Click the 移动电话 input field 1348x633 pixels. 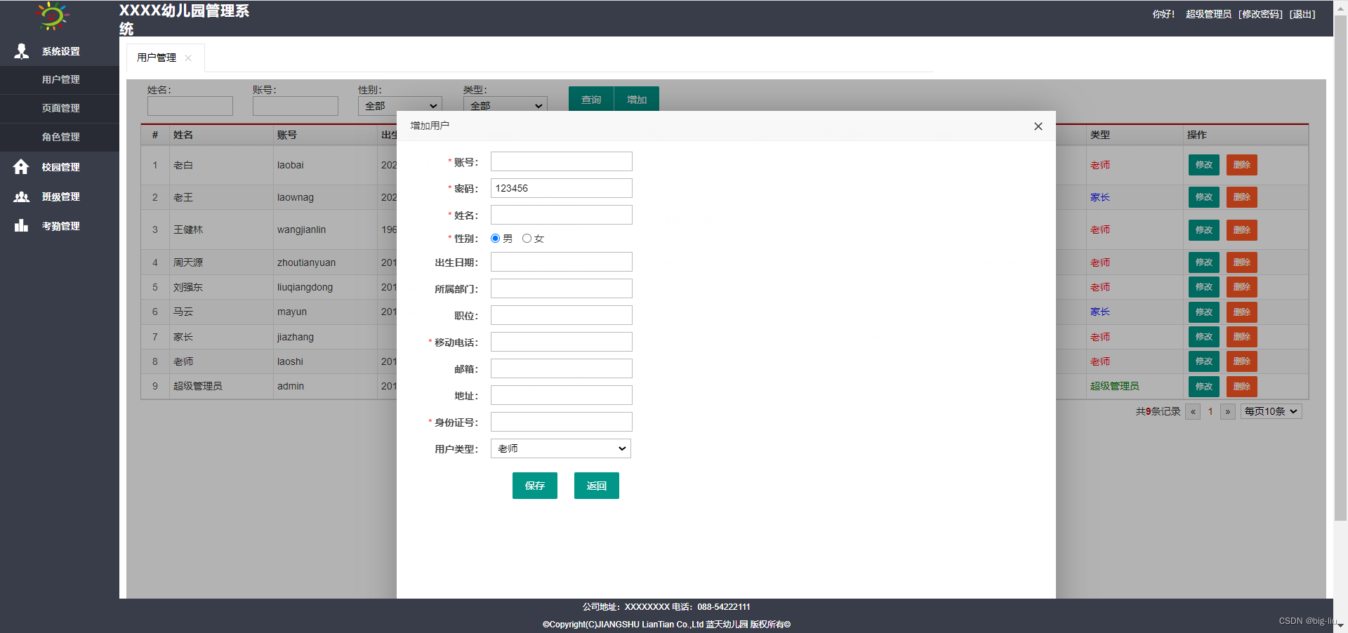click(562, 342)
